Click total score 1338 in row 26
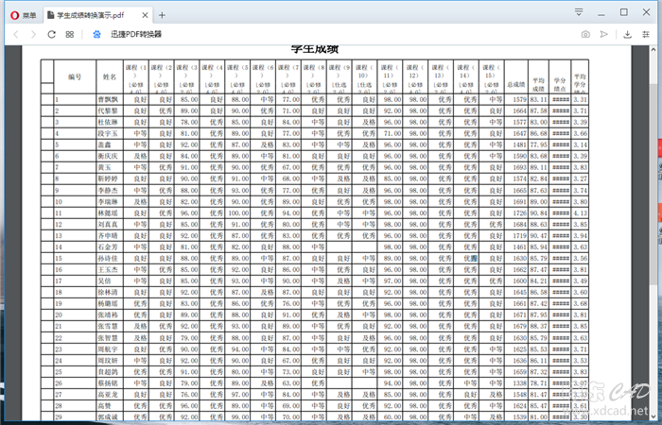Viewport: 662px width, 425px height. 519,383
